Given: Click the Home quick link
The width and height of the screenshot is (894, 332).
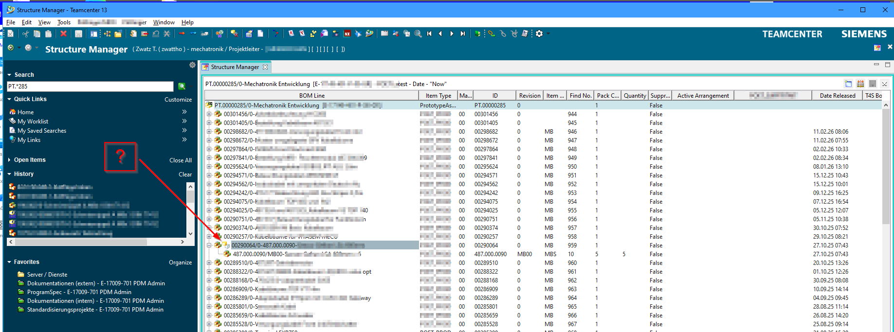Looking at the screenshot, I should tap(25, 112).
